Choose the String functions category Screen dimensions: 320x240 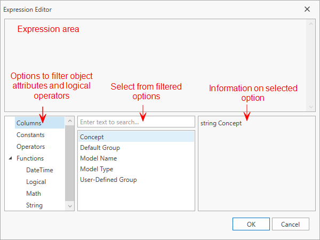(34, 205)
